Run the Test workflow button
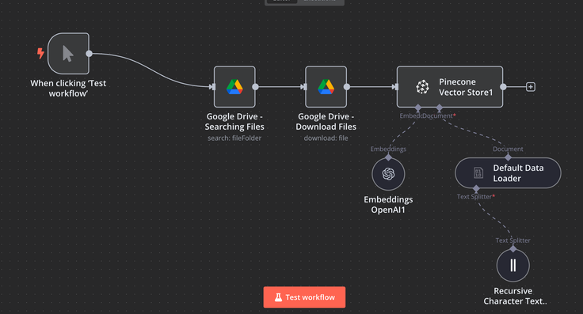583x314 pixels. (x=304, y=297)
